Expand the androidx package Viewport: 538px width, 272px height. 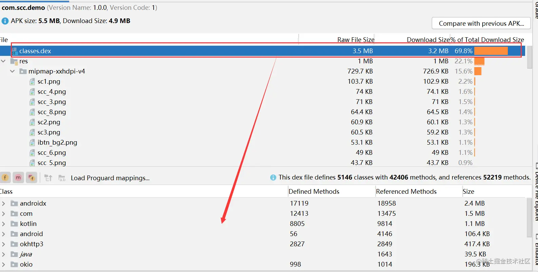3,204
